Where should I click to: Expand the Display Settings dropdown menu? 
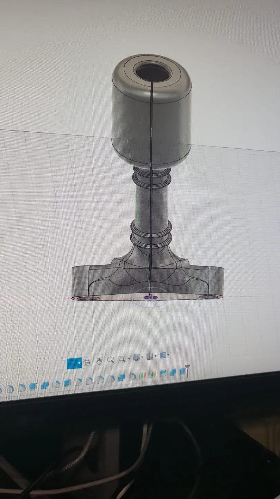pyautogui.click(x=142, y=358)
